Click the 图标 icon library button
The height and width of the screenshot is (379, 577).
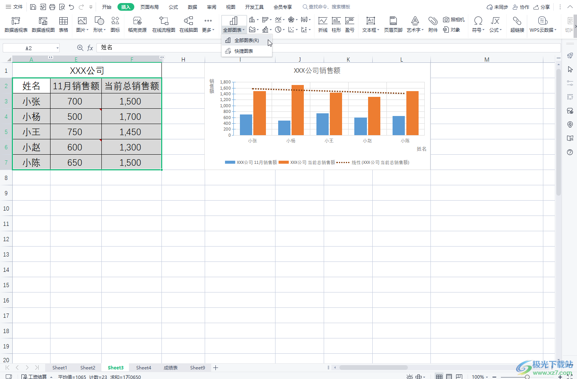click(115, 25)
